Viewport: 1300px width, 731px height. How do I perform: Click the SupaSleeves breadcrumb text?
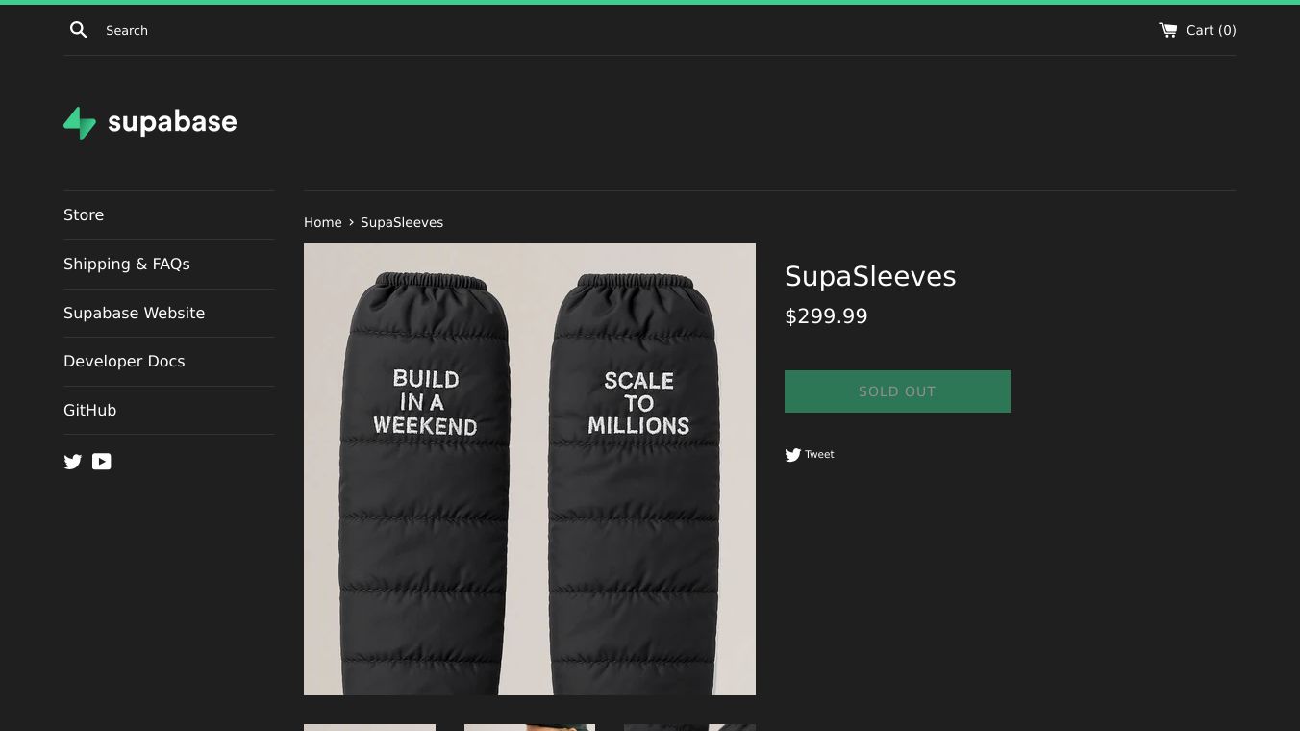pos(402,222)
